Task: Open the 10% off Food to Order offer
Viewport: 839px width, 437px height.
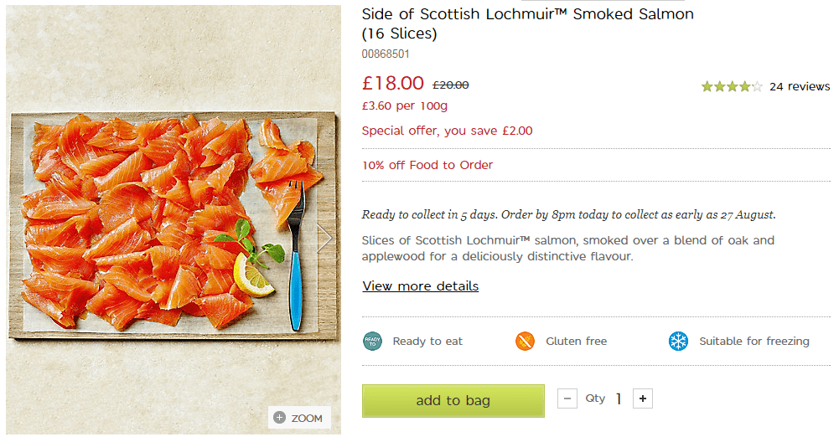Action: (x=427, y=165)
